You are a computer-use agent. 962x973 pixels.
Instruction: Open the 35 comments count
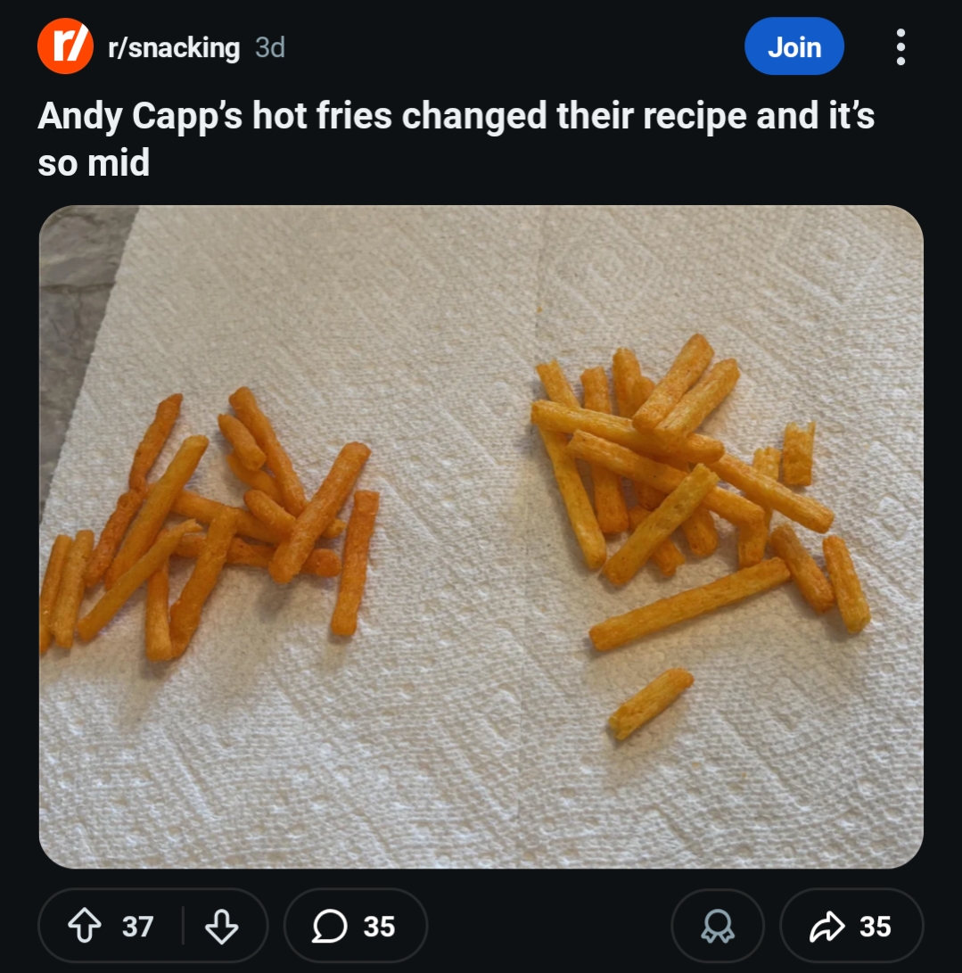point(379,927)
